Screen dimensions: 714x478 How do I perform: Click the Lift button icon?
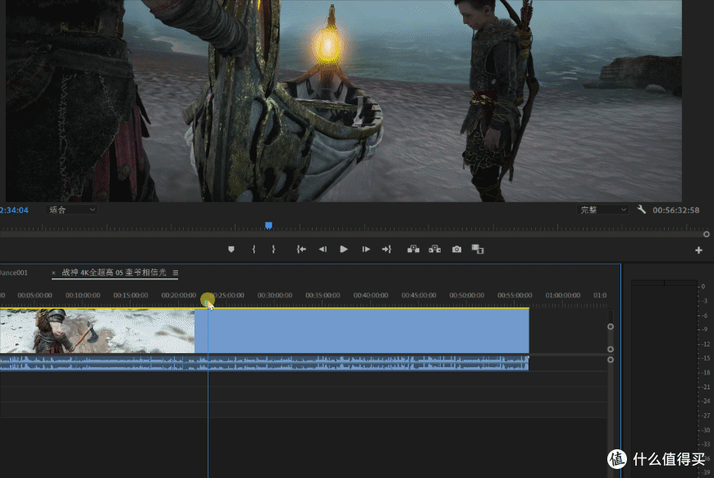point(413,249)
